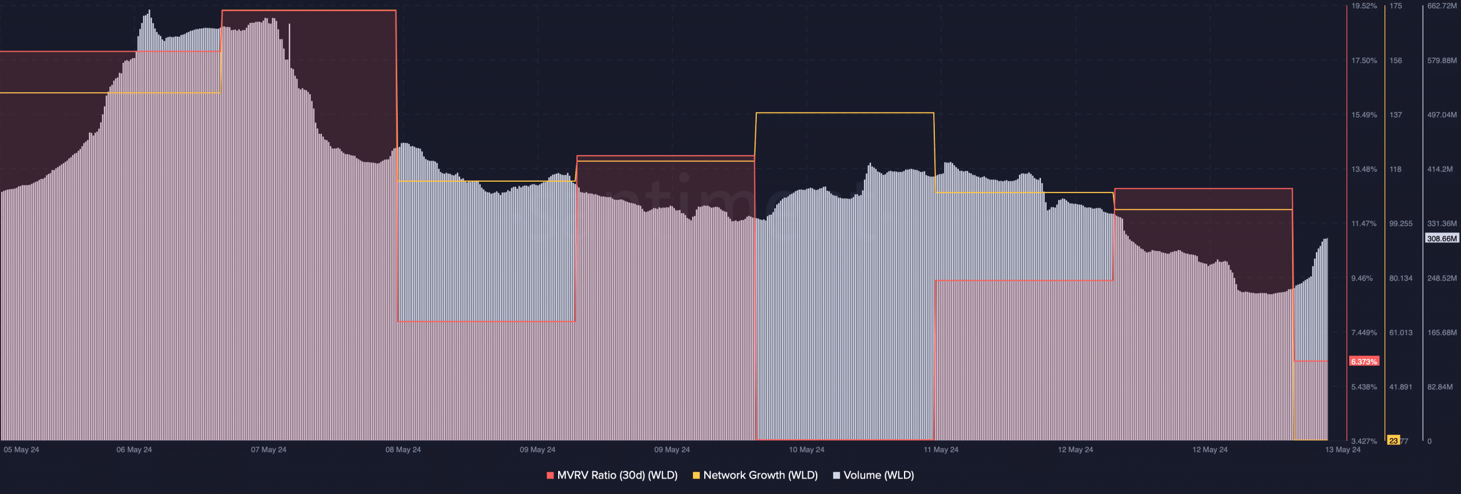This screenshot has width=1461, height=494.
Task: Click the yellow 23 network growth value badge
Action: click(1393, 440)
